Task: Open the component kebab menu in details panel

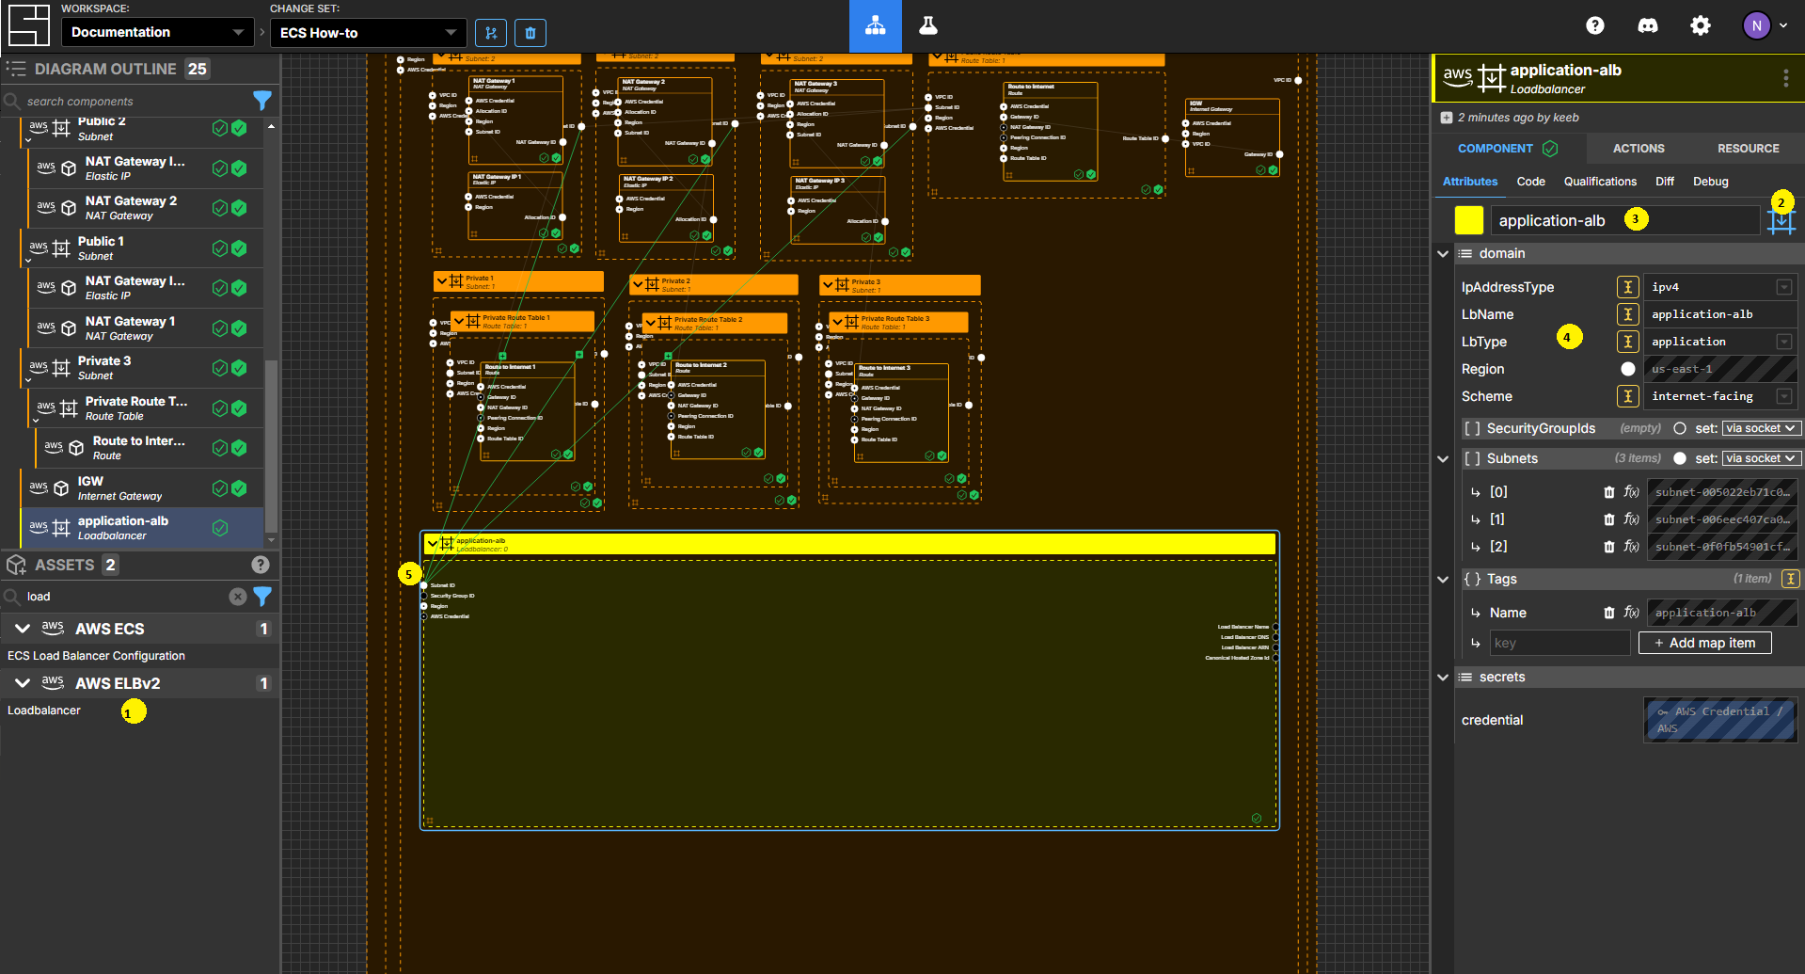Action: pyautogui.click(x=1785, y=78)
